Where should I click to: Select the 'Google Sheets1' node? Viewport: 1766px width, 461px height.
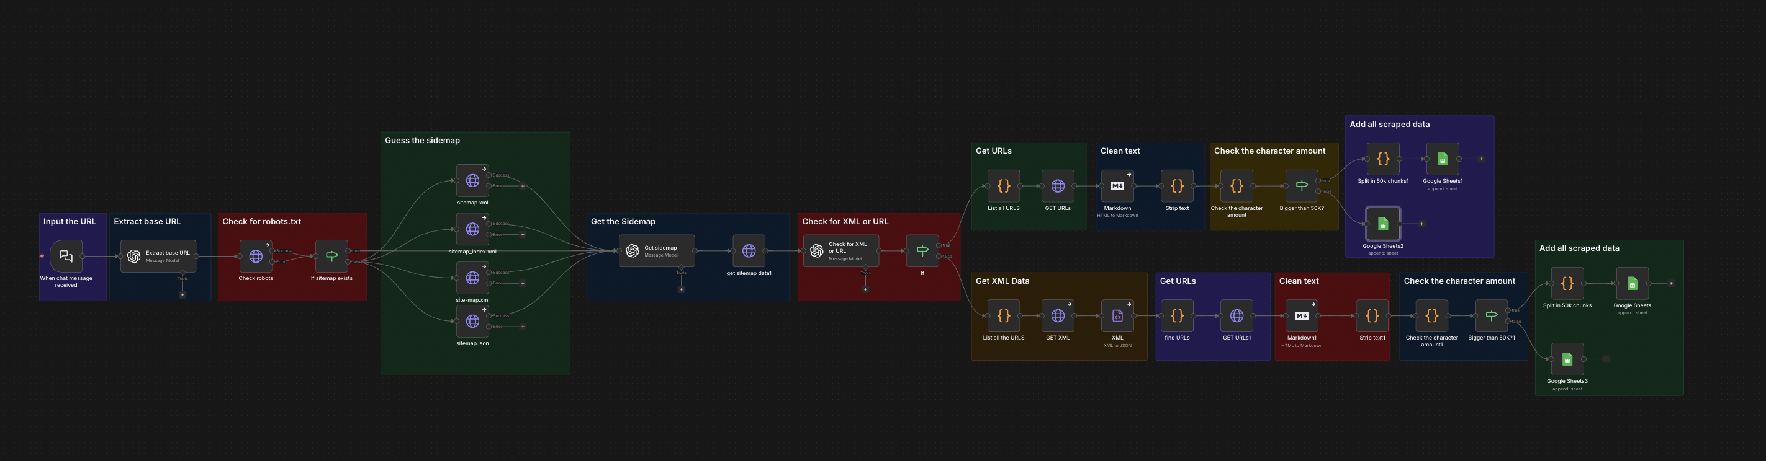coord(1443,159)
